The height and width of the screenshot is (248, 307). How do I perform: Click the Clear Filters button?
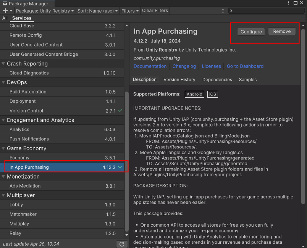(x=155, y=11)
